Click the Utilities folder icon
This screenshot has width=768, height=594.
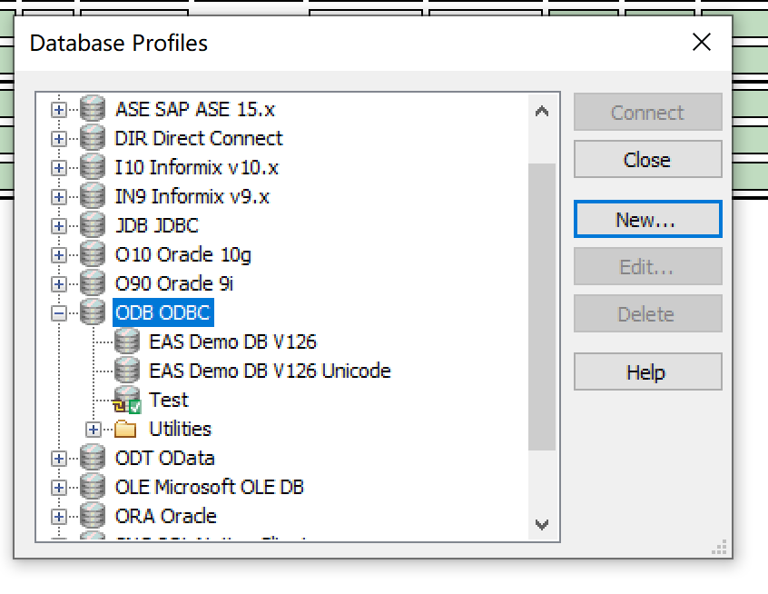[125, 430]
